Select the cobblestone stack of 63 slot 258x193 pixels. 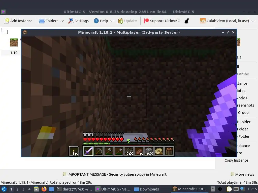coord(149,151)
